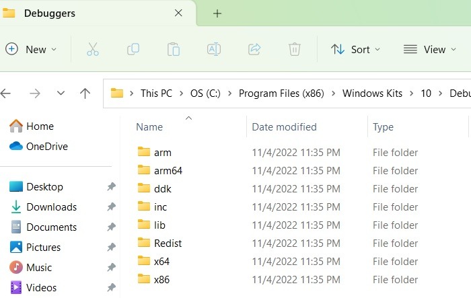
Task: Click the Share icon in toolbar
Action: tap(254, 49)
